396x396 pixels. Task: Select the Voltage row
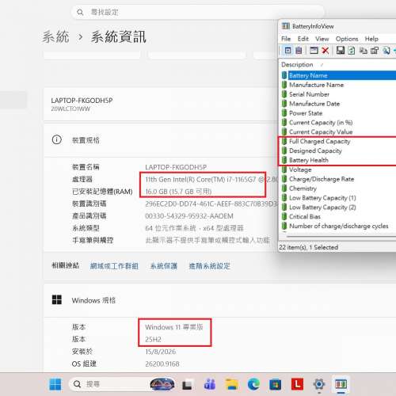(x=338, y=169)
